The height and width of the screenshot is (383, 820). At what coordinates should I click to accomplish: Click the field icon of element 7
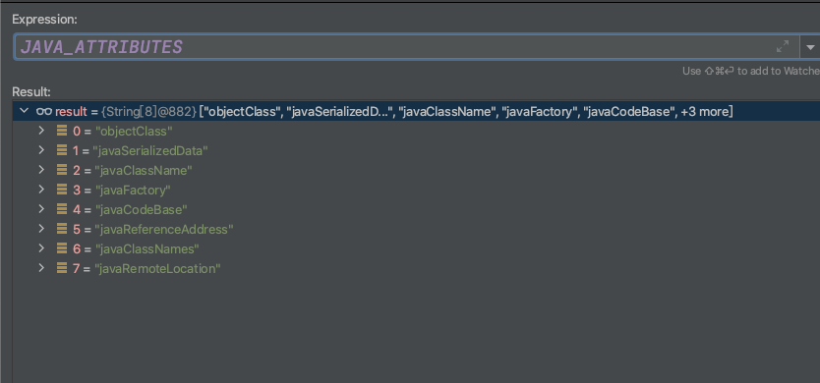pyautogui.click(x=62, y=268)
